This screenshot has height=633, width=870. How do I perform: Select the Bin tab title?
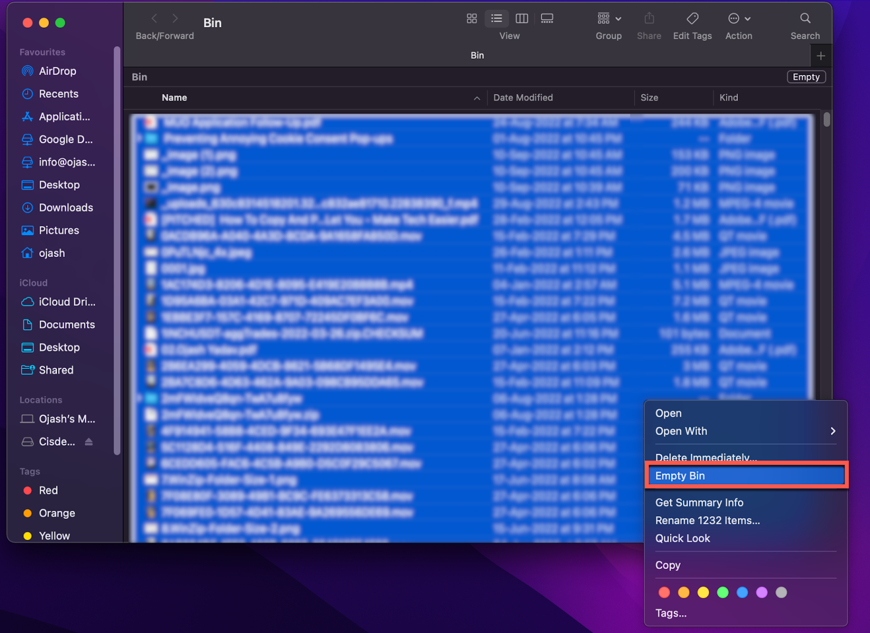click(477, 55)
